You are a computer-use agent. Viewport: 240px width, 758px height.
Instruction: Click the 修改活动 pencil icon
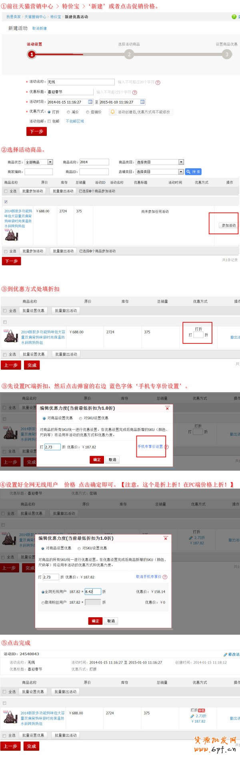(226, 654)
